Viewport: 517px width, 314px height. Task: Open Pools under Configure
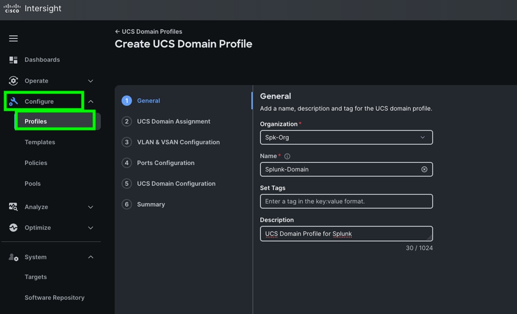(33, 183)
